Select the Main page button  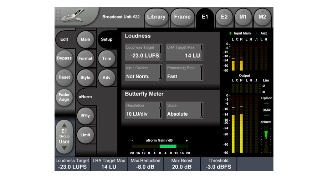pos(85,39)
